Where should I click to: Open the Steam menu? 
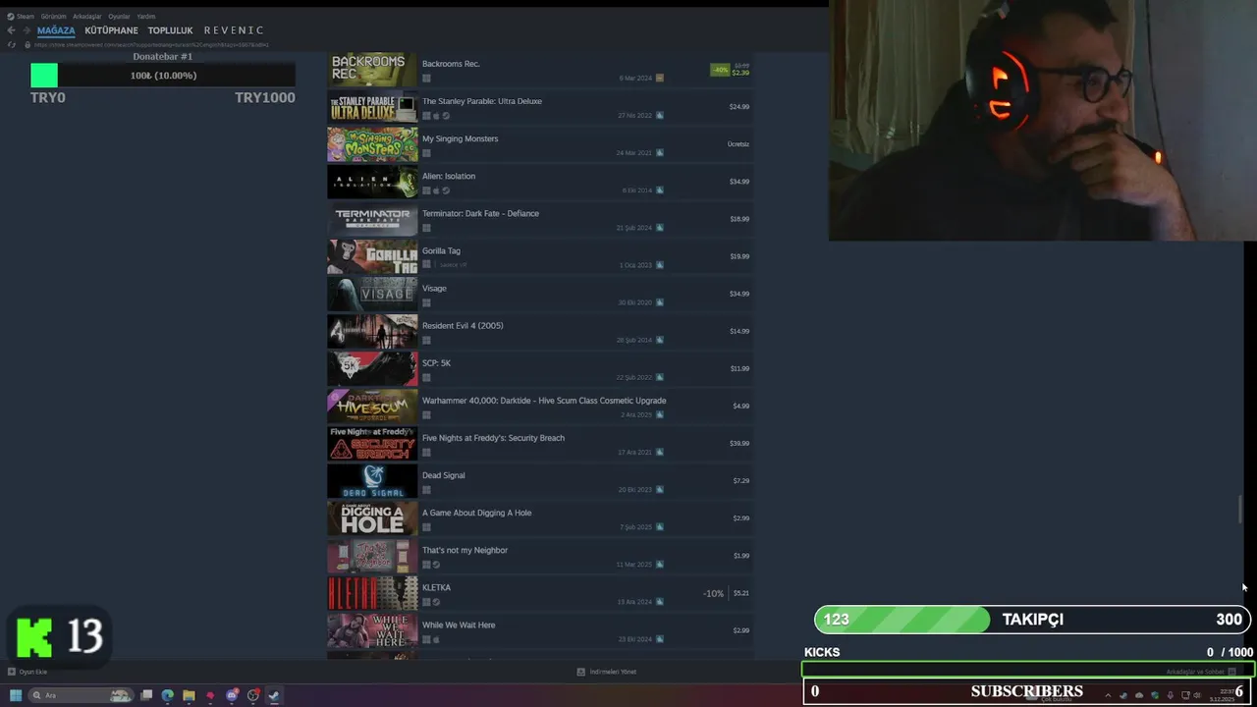[x=21, y=16]
